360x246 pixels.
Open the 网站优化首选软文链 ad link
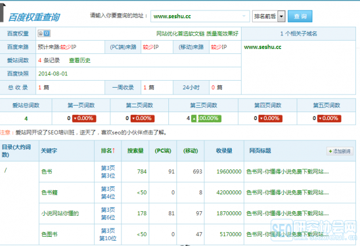[x=178, y=34]
